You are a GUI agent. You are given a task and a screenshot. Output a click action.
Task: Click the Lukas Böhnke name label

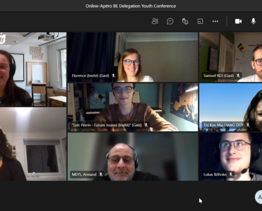(x=215, y=175)
